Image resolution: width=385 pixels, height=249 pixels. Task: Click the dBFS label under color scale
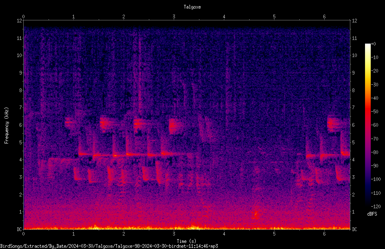[372, 214]
